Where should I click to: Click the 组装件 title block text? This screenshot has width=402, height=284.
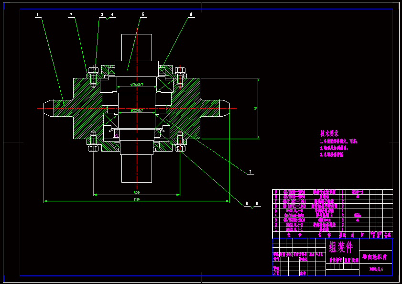coord(341,247)
